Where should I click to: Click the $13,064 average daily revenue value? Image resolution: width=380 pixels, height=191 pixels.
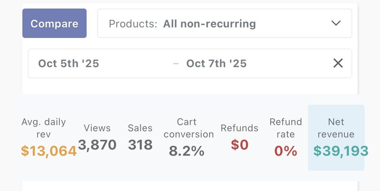(48, 151)
